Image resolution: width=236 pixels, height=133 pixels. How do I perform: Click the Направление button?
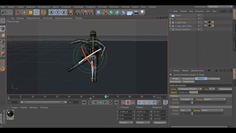pyautogui.click(x=225, y=89)
